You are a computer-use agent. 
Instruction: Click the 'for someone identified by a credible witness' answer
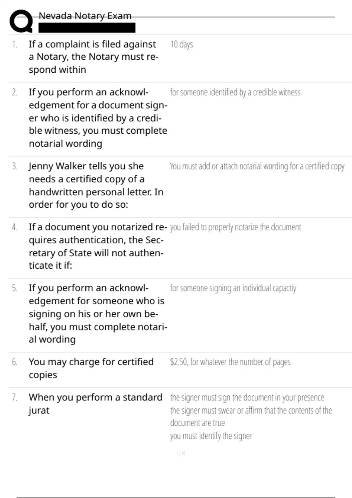click(x=235, y=92)
